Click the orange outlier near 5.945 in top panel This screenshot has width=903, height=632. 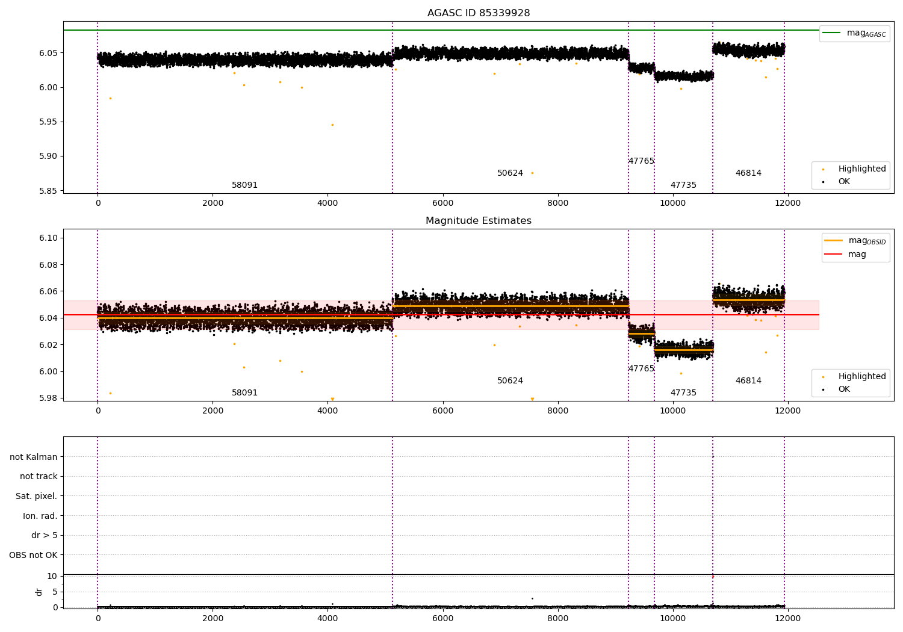[332, 125]
